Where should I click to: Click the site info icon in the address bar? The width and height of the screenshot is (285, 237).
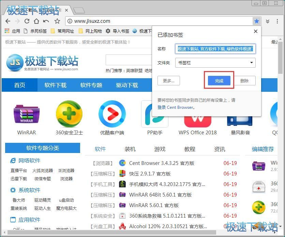(70, 21)
